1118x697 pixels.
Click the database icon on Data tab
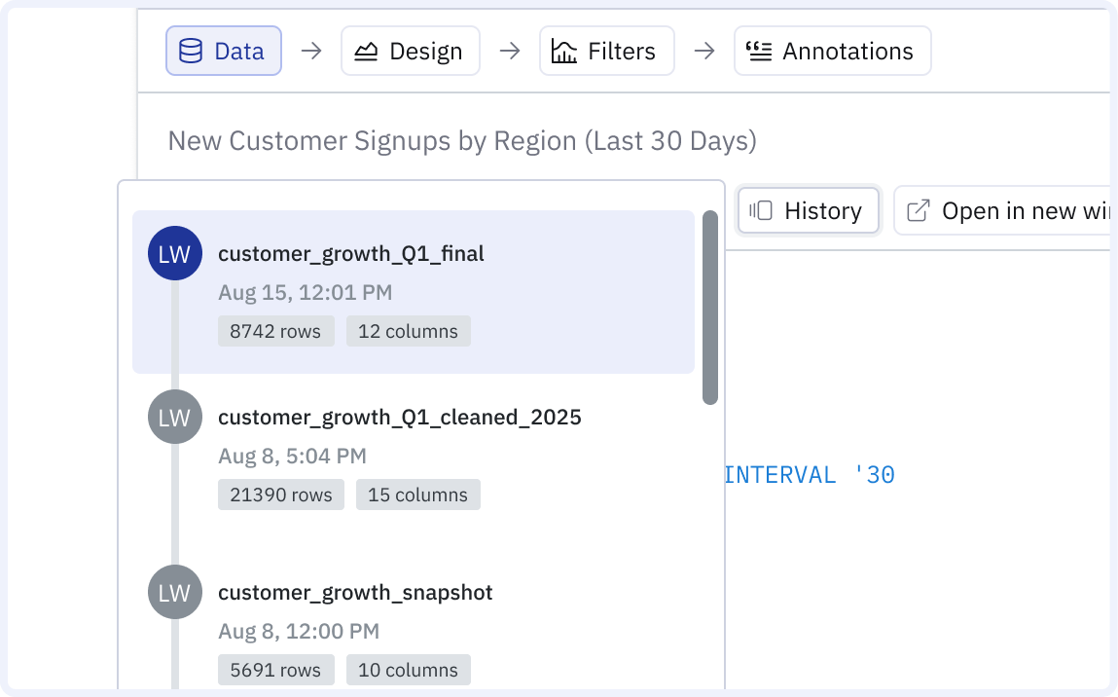(191, 52)
